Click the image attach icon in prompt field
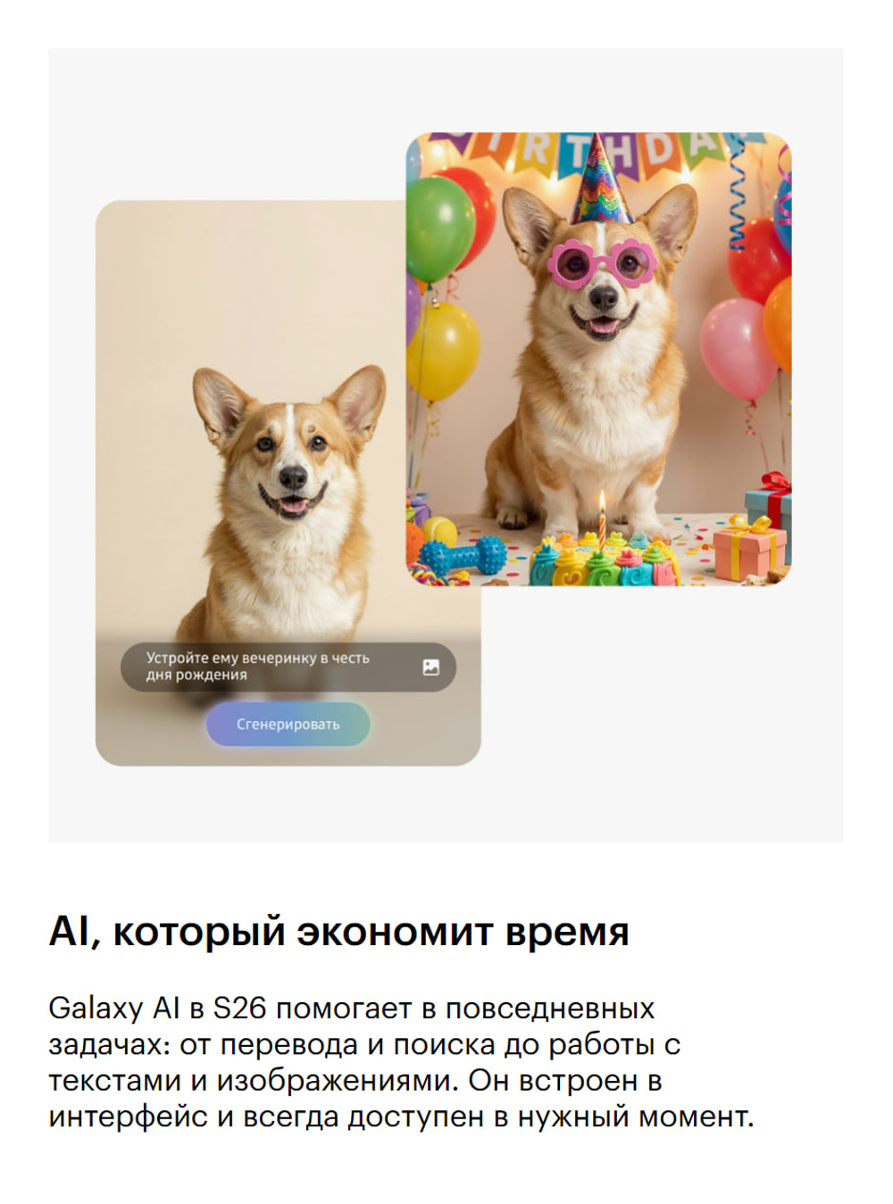Screen dimensions: 893x1204 point(431,667)
